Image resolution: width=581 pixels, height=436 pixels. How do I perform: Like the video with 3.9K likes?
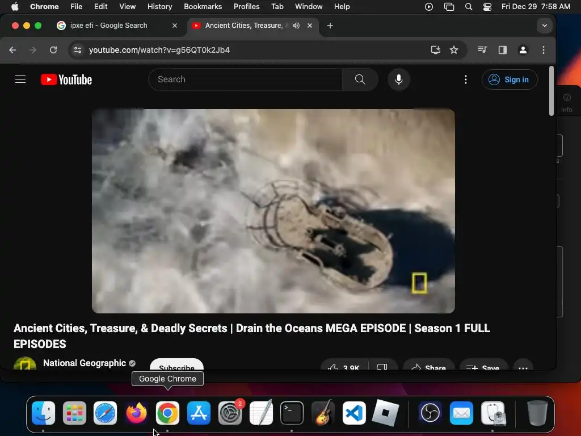(x=344, y=365)
